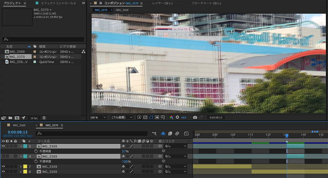Image resolution: width=328 pixels, height=178 pixels.
Task: Select IMG_336...V QuickTime footage item
Action: 18,62
